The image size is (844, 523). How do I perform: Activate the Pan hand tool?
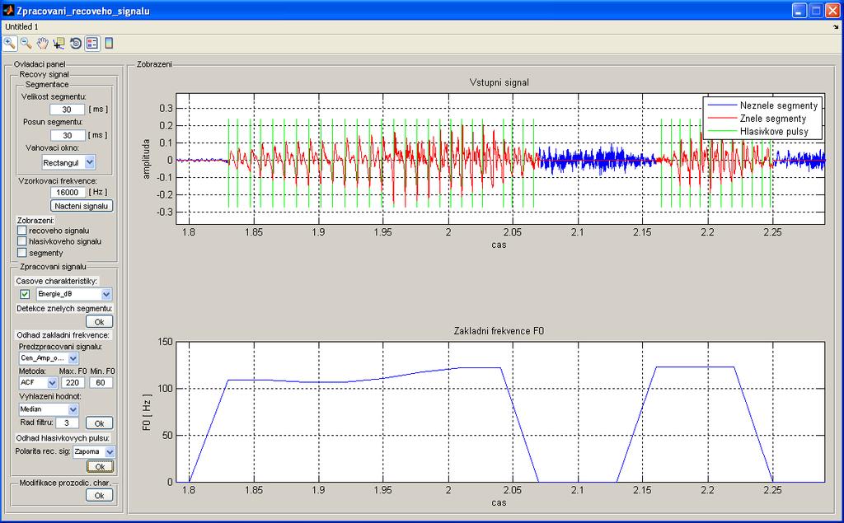click(43, 44)
